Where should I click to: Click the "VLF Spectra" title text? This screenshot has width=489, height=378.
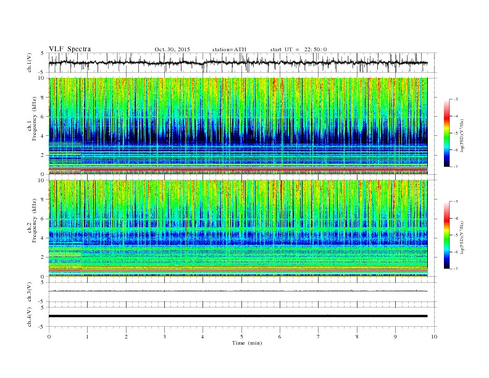(x=70, y=49)
